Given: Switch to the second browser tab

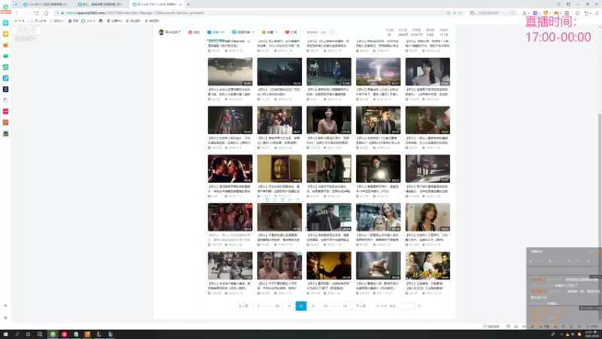Looking at the screenshot, I should (x=101, y=5).
